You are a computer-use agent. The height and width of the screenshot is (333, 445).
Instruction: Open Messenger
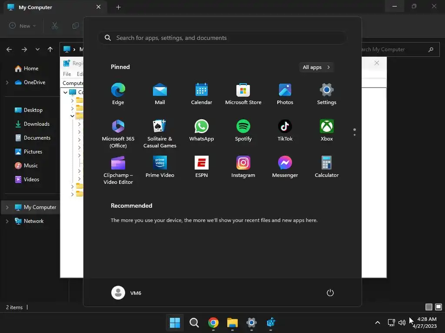285,167
